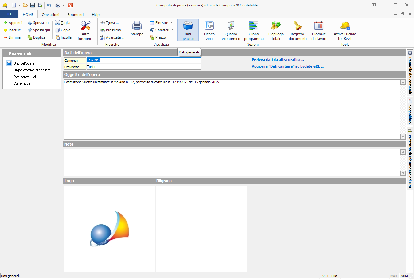Open Riepilogo totali section
Viewport: 414px width, 279px height.
(276, 30)
